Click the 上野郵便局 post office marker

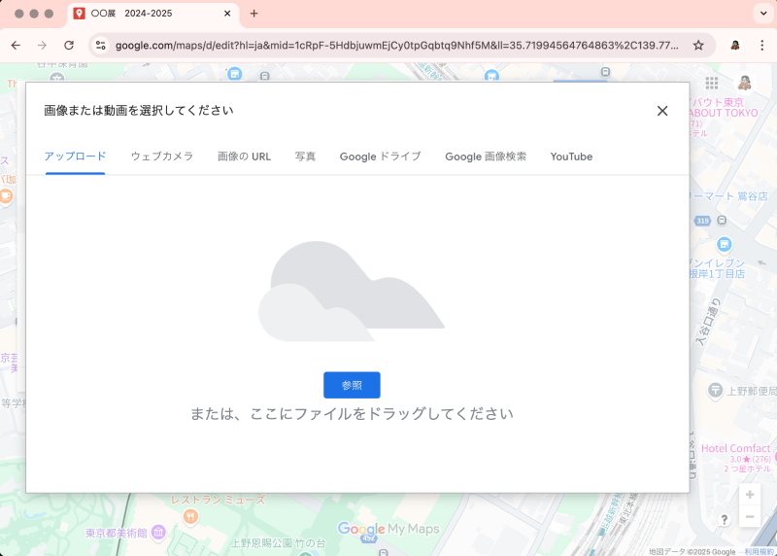715,391
